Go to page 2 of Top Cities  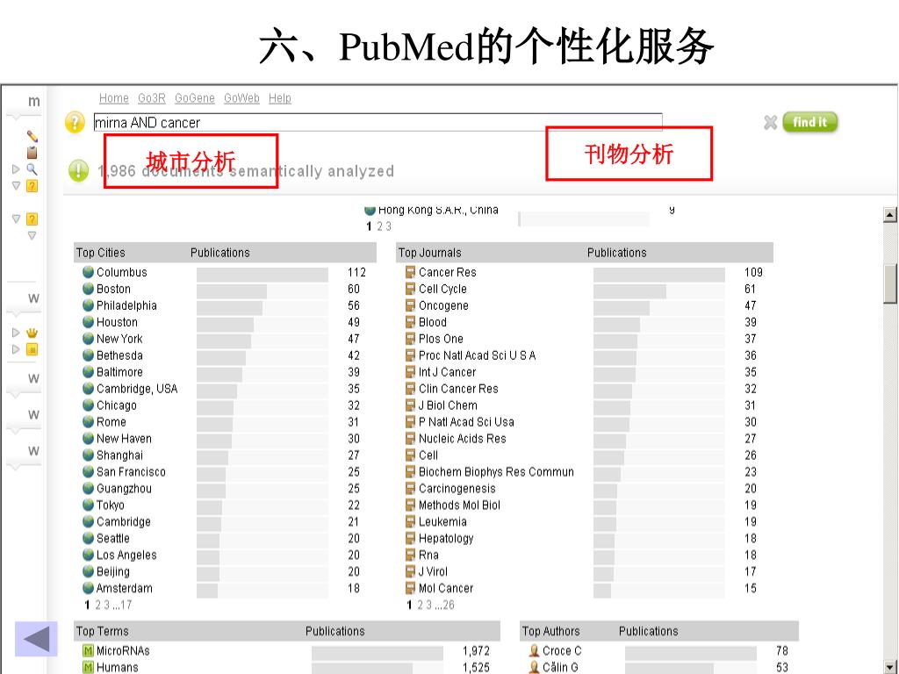pos(98,605)
